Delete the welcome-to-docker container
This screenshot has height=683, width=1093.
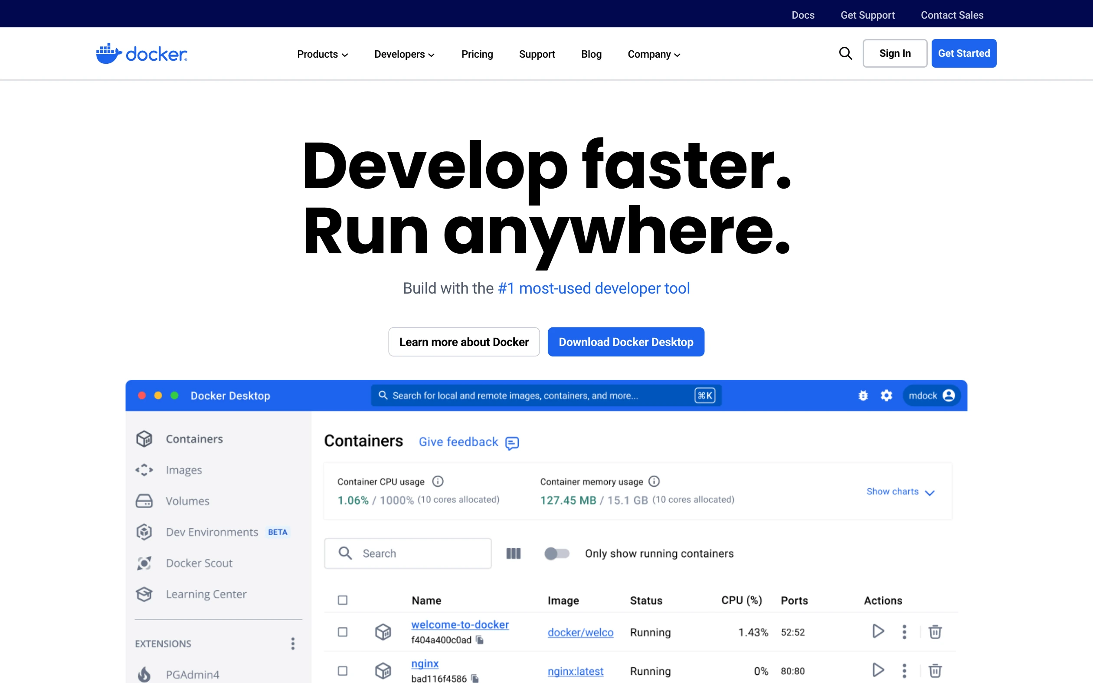(x=935, y=631)
